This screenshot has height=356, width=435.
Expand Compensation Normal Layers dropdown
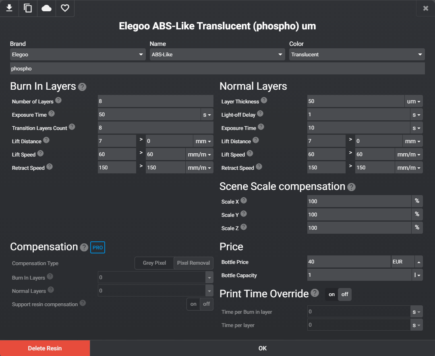tap(209, 290)
